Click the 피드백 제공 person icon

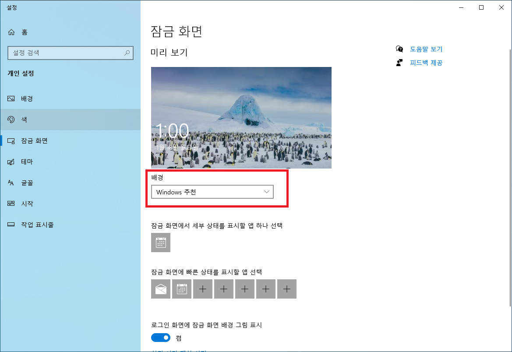tap(399, 63)
